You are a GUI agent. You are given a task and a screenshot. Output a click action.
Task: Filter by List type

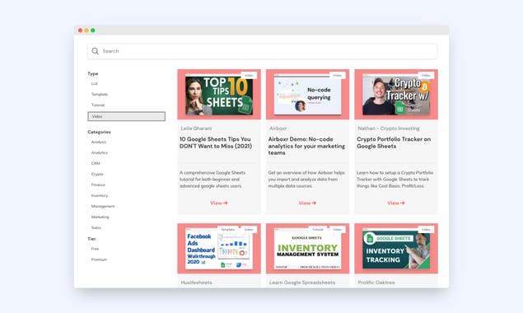click(95, 84)
